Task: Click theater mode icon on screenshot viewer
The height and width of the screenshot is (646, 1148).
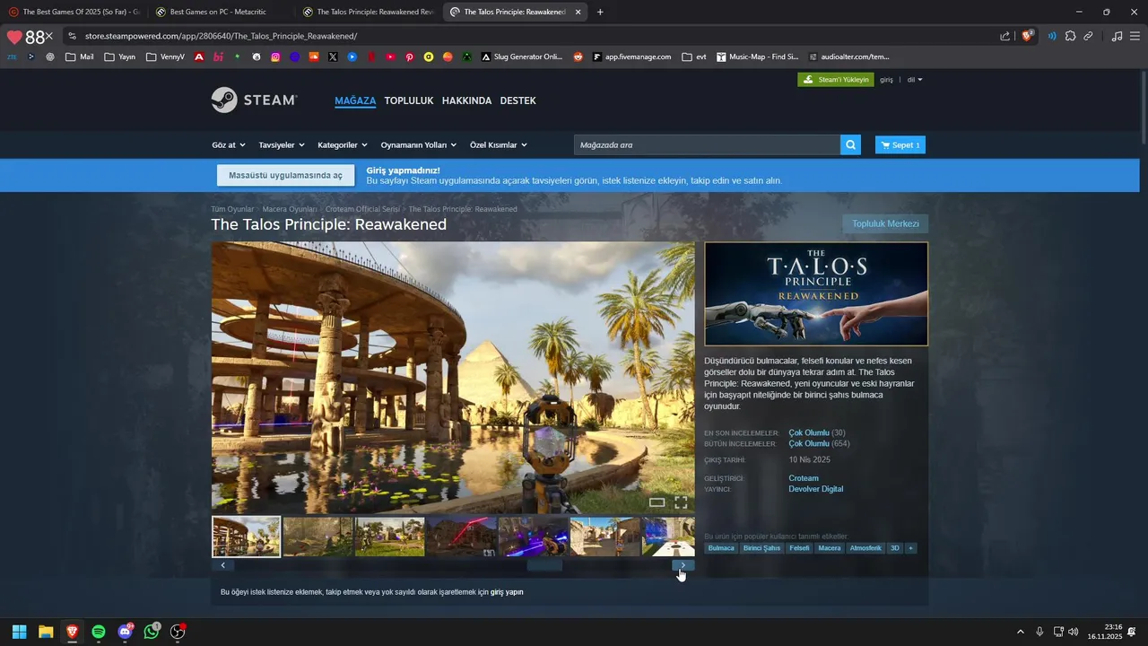Action: pos(657,502)
